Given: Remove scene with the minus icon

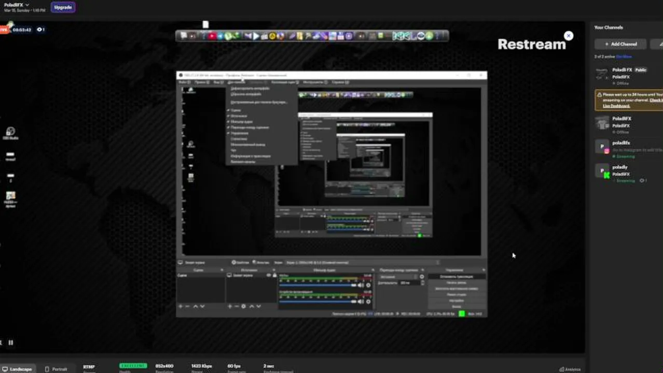Looking at the screenshot, I should (x=188, y=306).
